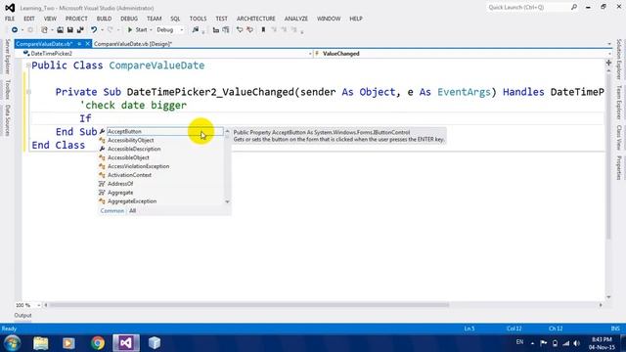Open File Explorer from the taskbar

pyautogui.click(x=41, y=343)
